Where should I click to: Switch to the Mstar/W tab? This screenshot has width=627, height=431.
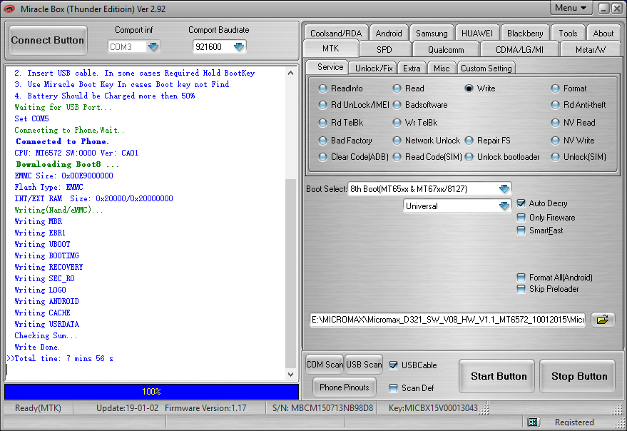[590, 50]
